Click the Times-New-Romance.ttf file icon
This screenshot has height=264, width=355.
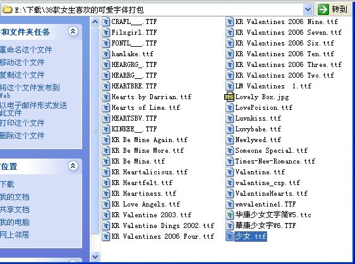click(229, 161)
